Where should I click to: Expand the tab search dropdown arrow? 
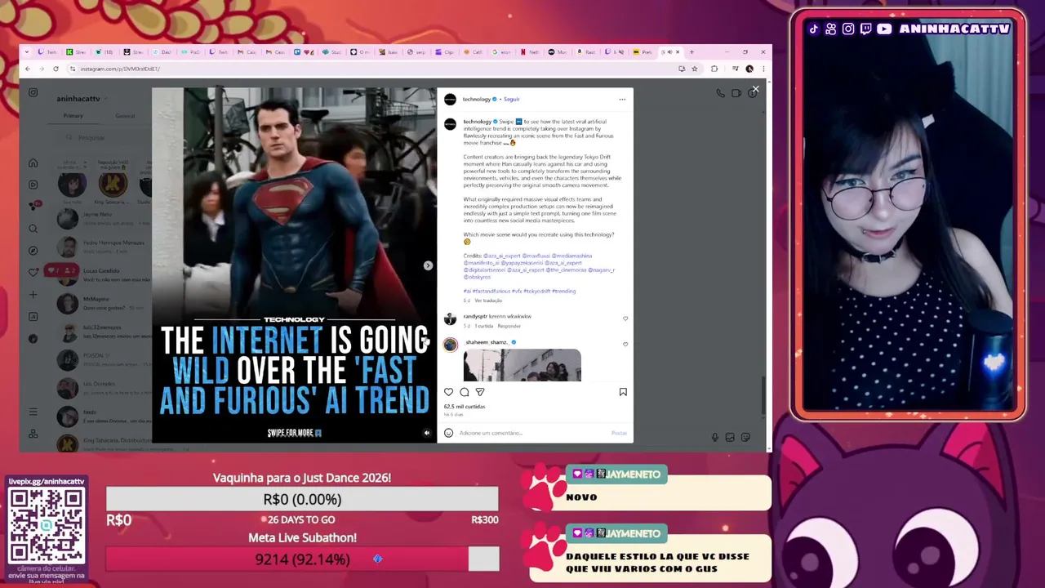[27, 52]
